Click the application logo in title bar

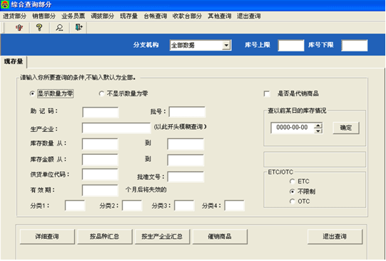pos(5,5)
